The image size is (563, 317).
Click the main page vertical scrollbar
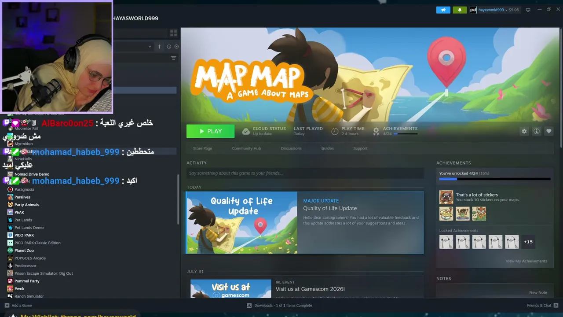pyautogui.click(x=561, y=88)
